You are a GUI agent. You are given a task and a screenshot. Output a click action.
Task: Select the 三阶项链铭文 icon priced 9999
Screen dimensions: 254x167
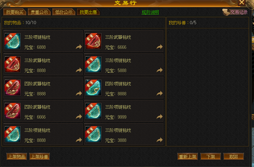click(93, 111)
